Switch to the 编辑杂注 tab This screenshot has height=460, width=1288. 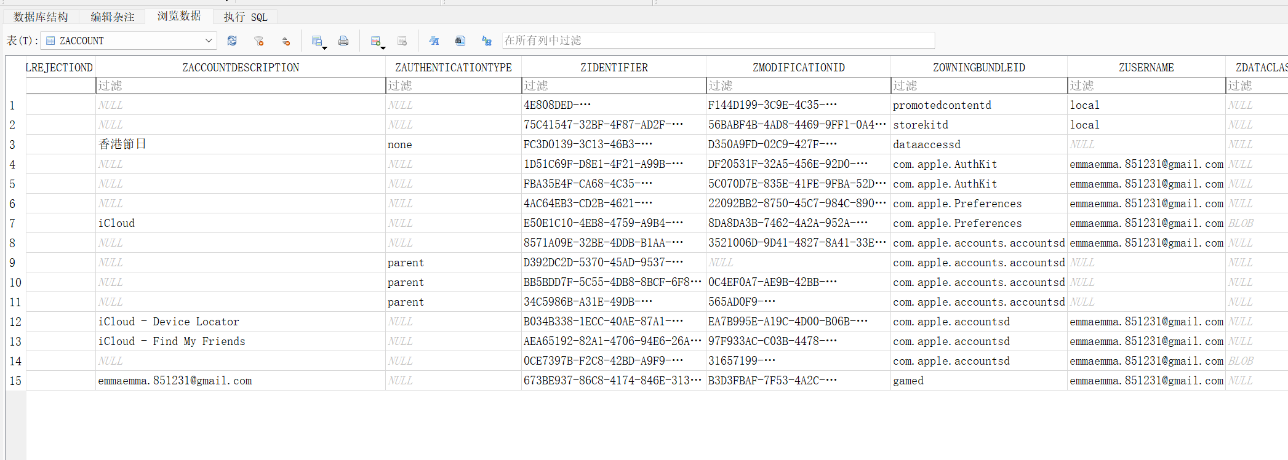pos(113,17)
